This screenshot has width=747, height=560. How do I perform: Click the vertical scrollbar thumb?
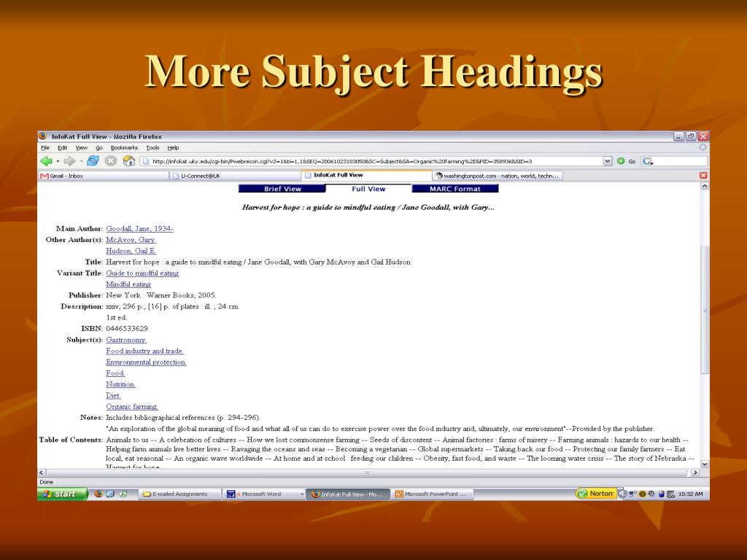point(705,309)
